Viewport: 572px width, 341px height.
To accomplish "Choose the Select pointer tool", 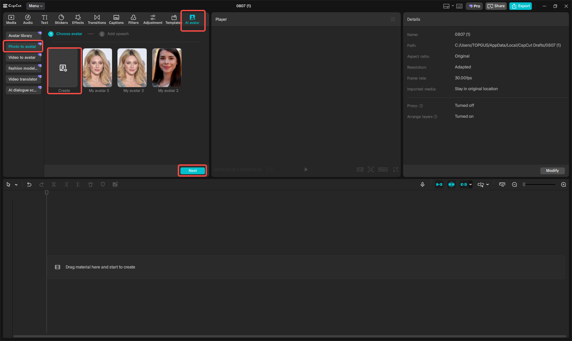I will (x=9, y=184).
